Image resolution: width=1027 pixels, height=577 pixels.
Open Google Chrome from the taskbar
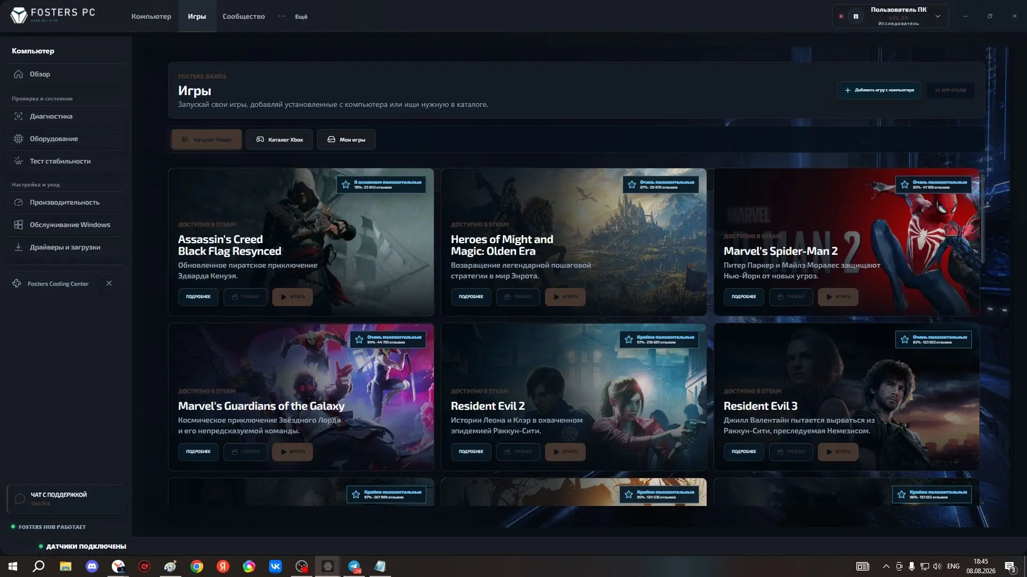[x=197, y=566]
